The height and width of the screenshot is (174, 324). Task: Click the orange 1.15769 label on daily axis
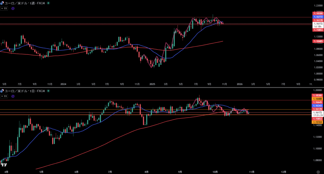point(317,122)
